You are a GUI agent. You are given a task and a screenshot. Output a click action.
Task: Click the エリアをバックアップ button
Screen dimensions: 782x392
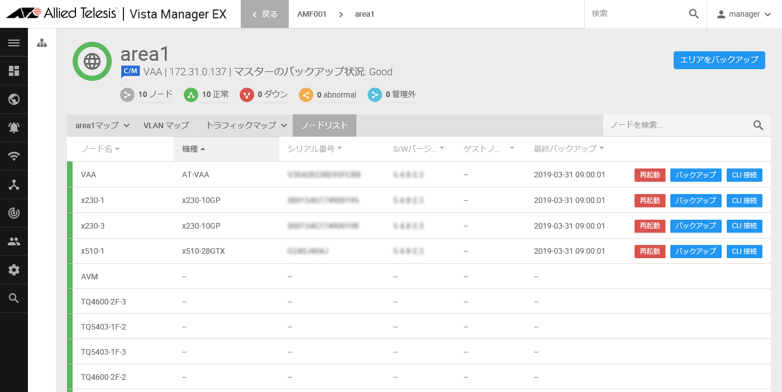coord(719,60)
